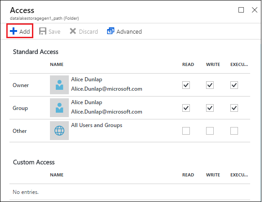
Task: Click NAME column header in Standard Access
Action: 57,64
